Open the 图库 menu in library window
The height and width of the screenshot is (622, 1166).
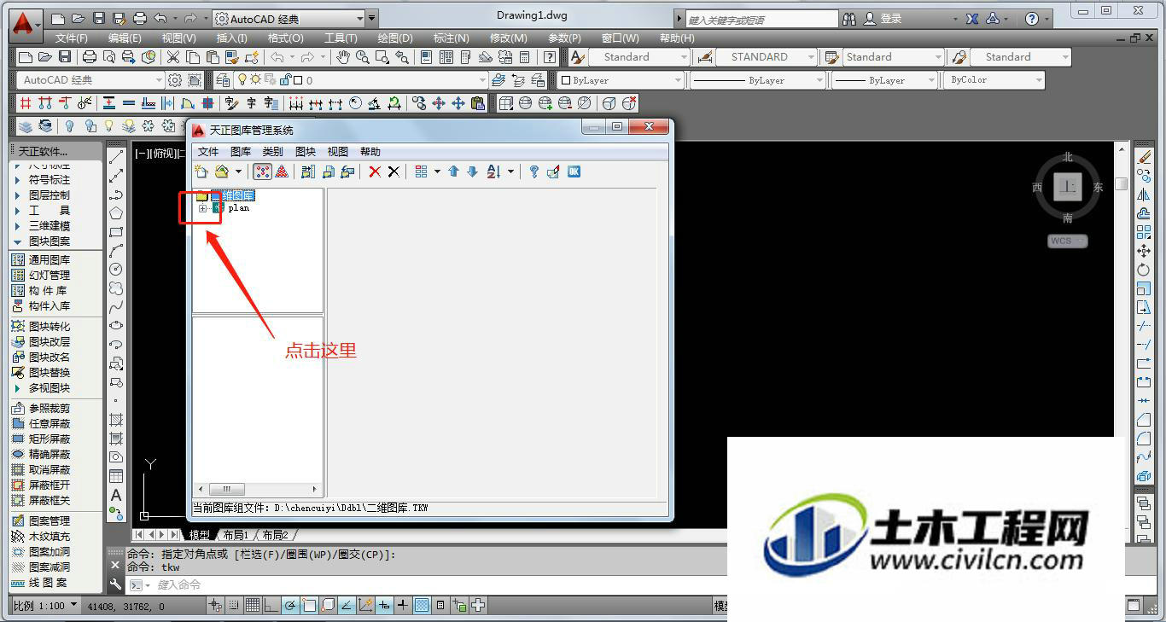click(241, 152)
